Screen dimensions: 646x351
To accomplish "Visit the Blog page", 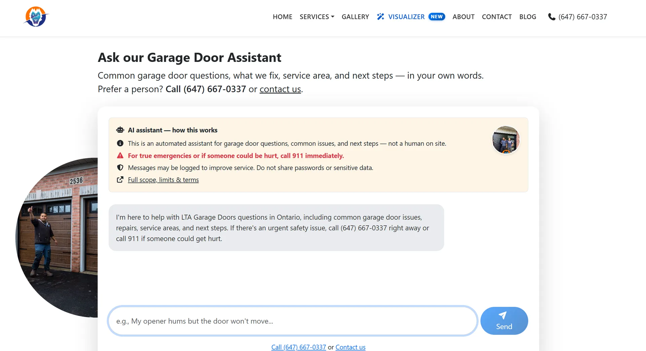I will coord(528,16).
